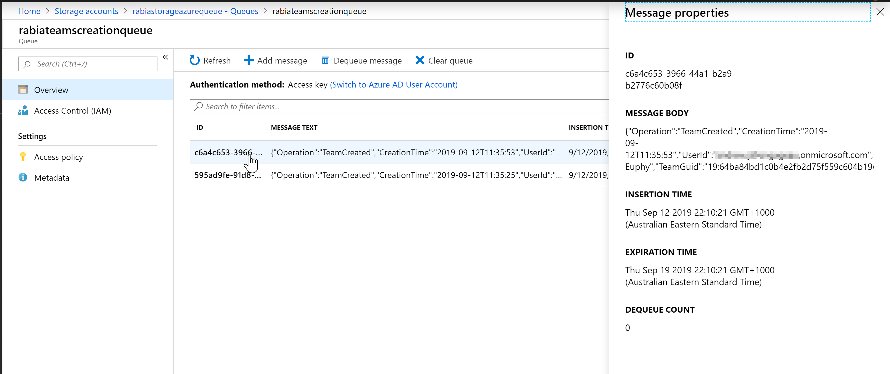This screenshot has height=374, width=890.
Task: Click the Clear queue X icon
Action: click(420, 61)
